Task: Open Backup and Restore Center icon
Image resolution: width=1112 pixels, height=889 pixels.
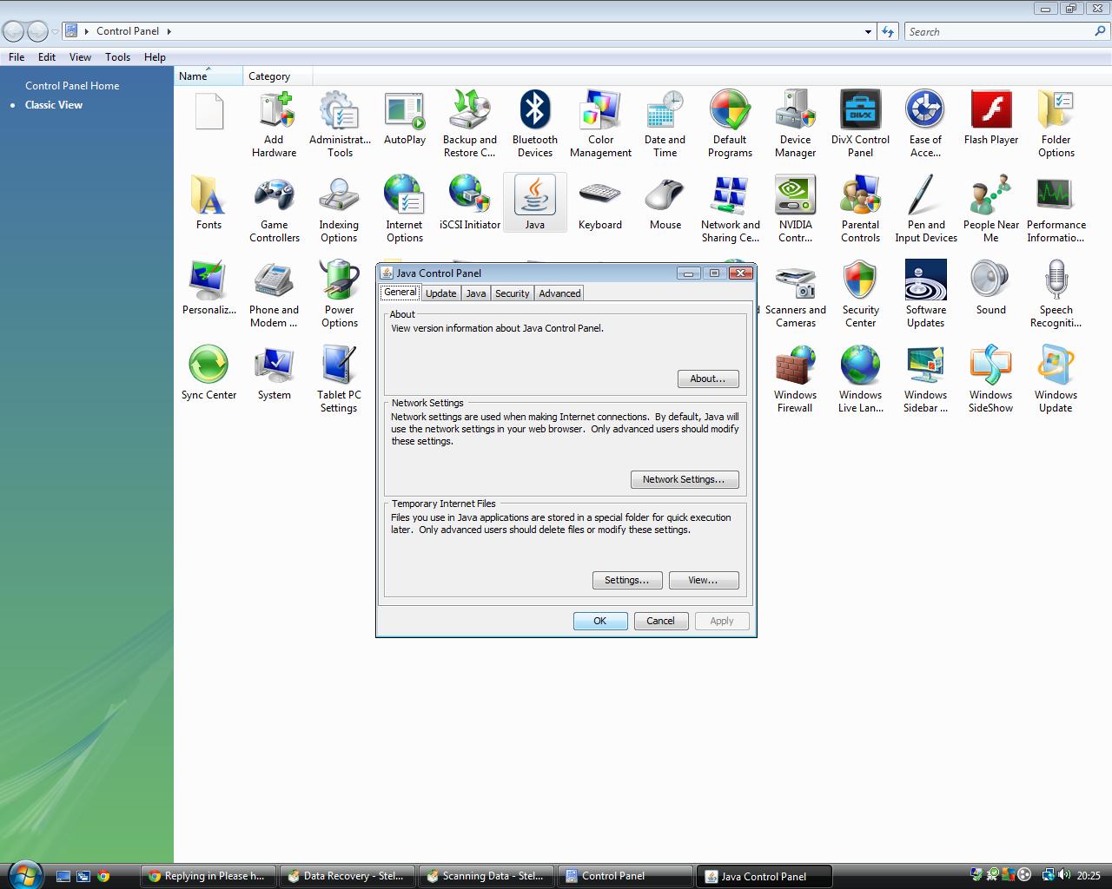Action: pos(469,124)
